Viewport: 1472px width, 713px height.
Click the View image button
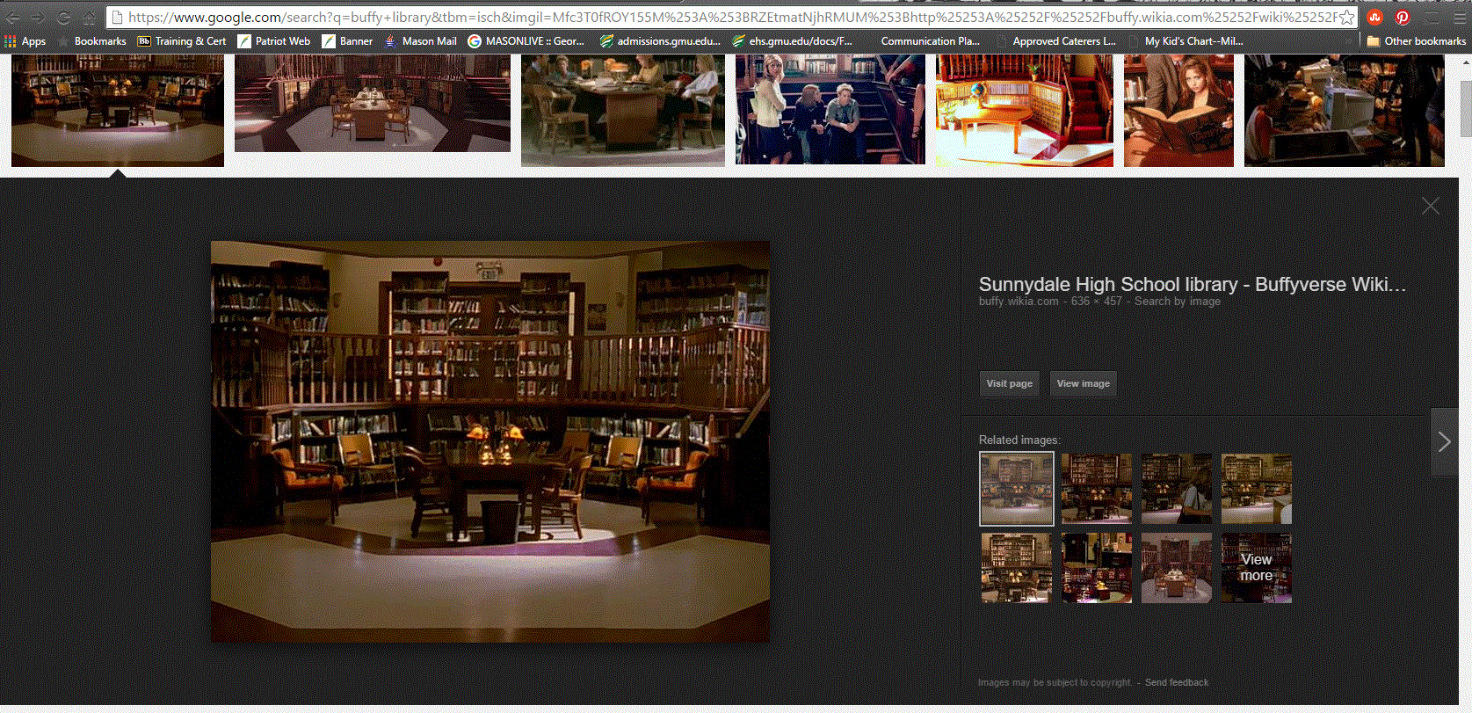tap(1083, 383)
